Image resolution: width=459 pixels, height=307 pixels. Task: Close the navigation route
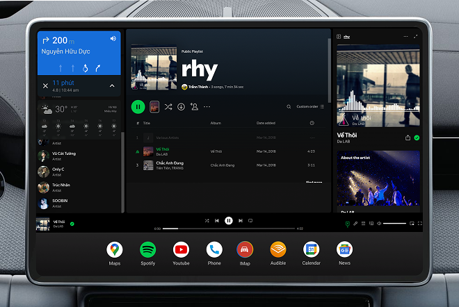click(45, 85)
